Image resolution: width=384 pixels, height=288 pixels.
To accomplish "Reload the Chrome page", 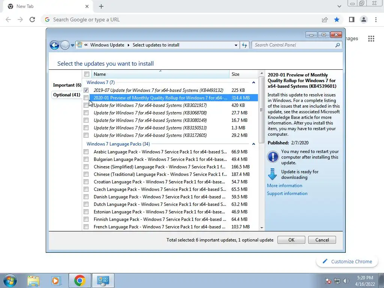I will pyautogui.click(x=32, y=19).
